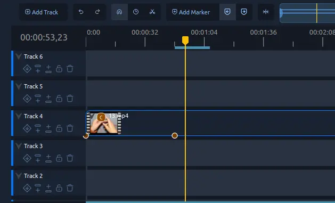The height and width of the screenshot is (203, 335).
Task: Click the brown keyframe dot near the playhead
Action: click(175, 135)
